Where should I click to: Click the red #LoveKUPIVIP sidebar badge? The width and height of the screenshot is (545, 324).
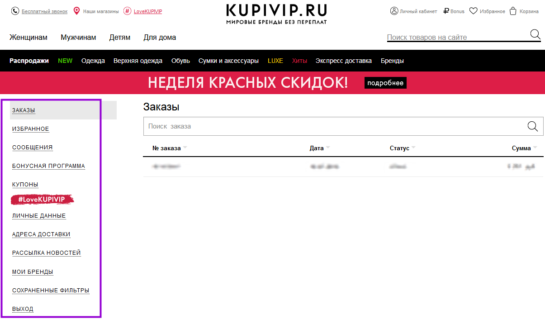(42, 200)
